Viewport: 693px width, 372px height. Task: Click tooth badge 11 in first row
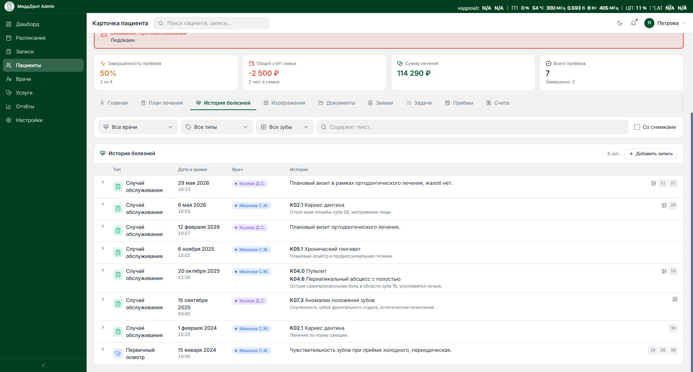coord(663,183)
